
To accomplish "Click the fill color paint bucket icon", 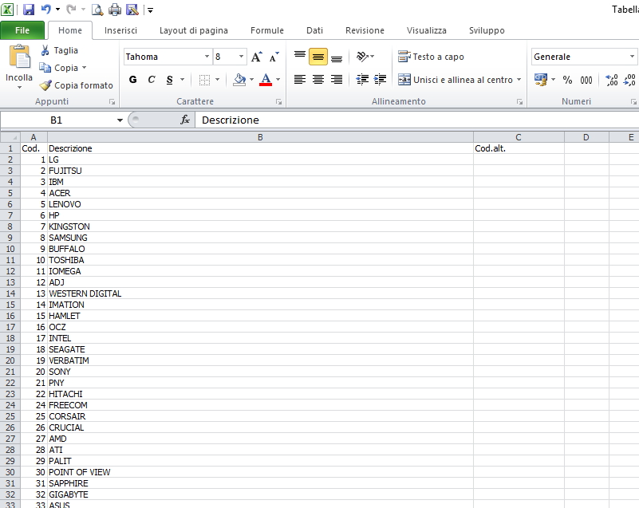I will (239, 80).
